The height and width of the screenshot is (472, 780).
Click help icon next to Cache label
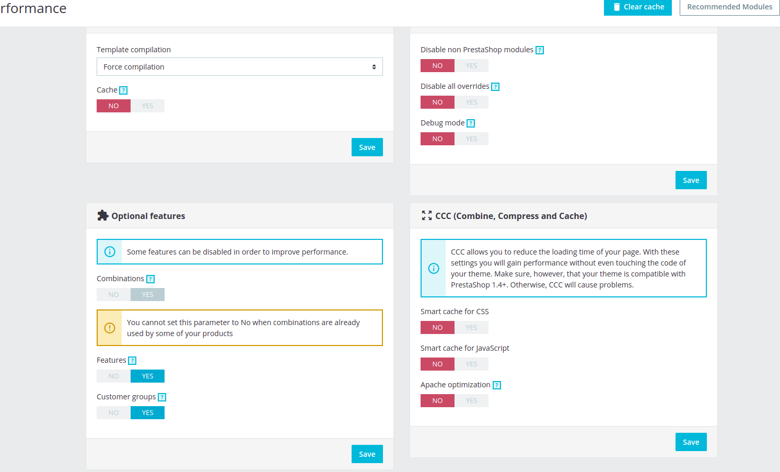coord(123,90)
